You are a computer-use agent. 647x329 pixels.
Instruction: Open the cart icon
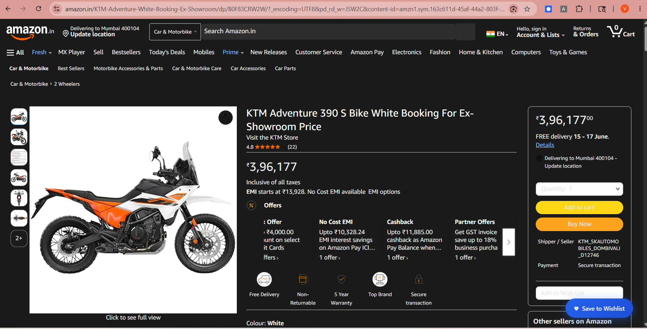(621, 32)
